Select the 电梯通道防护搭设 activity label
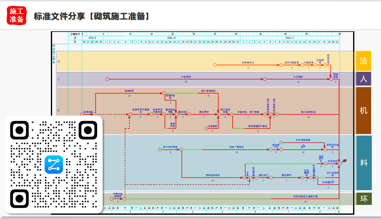The image size is (381, 219). [x=257, y=126]
